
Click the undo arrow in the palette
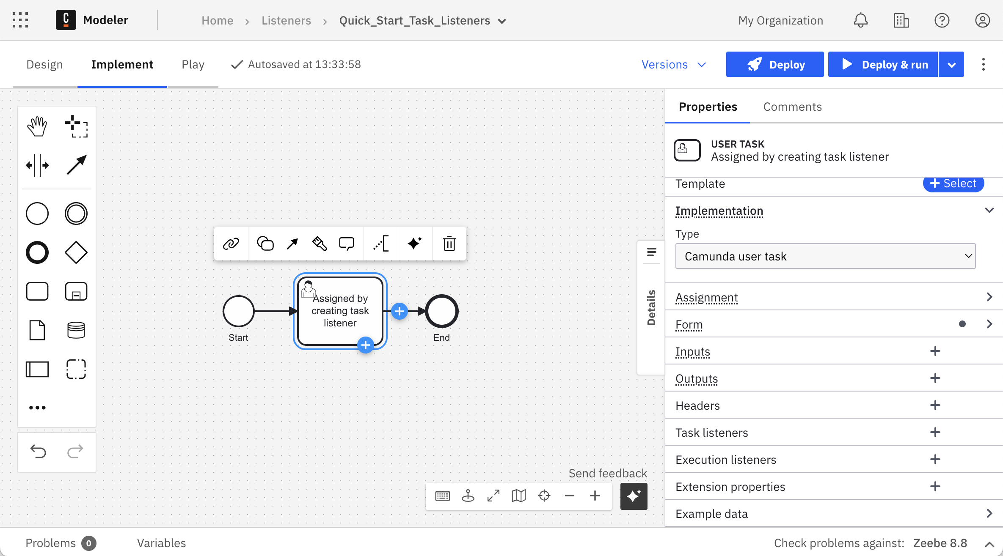click(38, 452)
